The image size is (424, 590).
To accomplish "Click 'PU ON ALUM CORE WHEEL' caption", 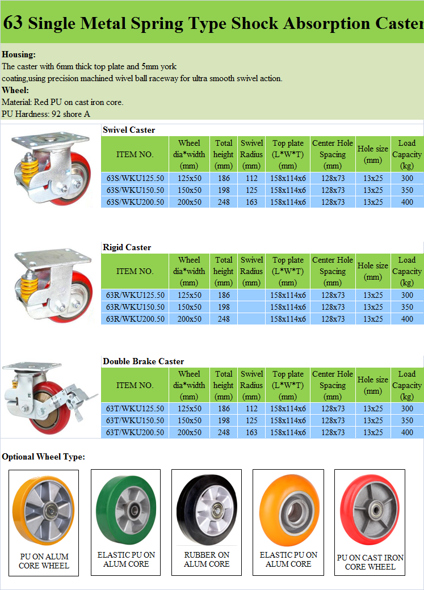I will click(x=44, y=561).
